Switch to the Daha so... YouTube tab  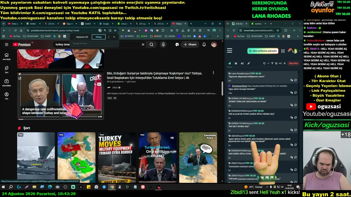15,24
